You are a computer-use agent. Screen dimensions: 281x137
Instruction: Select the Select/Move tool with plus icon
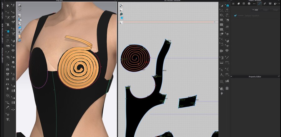(x=8, y=13)
